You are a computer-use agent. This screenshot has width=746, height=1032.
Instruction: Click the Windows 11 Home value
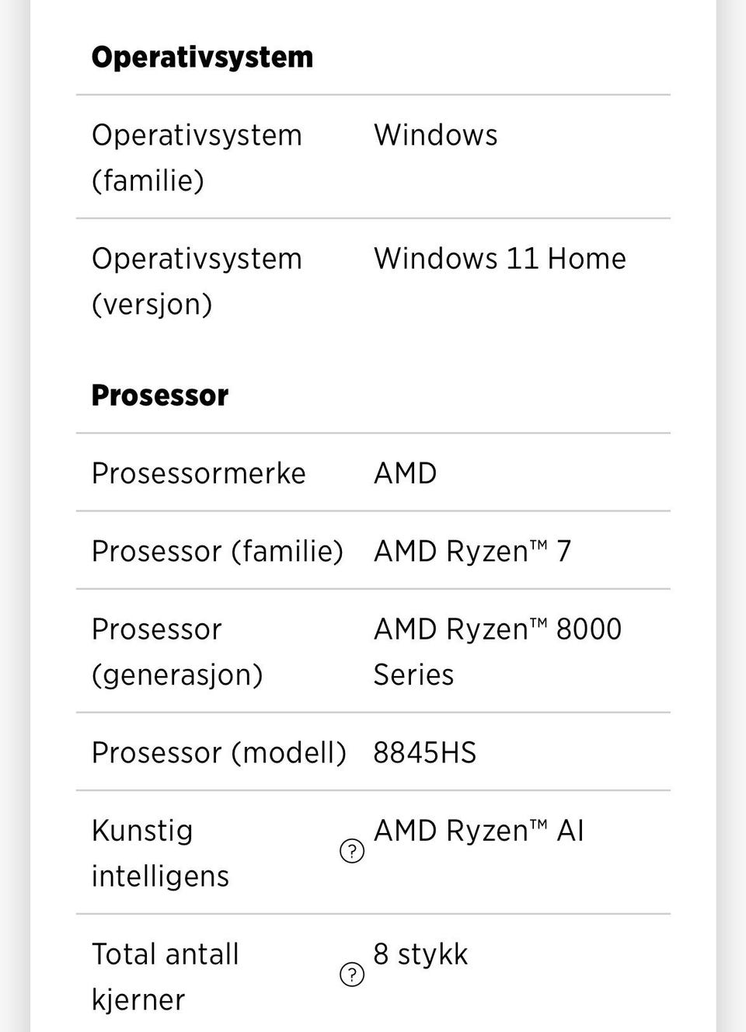point(500,259)
